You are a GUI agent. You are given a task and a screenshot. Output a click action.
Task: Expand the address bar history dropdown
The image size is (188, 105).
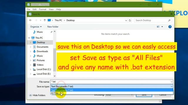click(126, 20)
